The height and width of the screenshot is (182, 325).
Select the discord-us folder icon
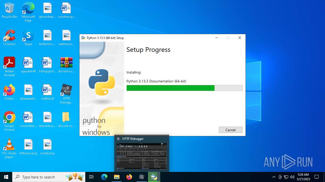click(66, 120)
